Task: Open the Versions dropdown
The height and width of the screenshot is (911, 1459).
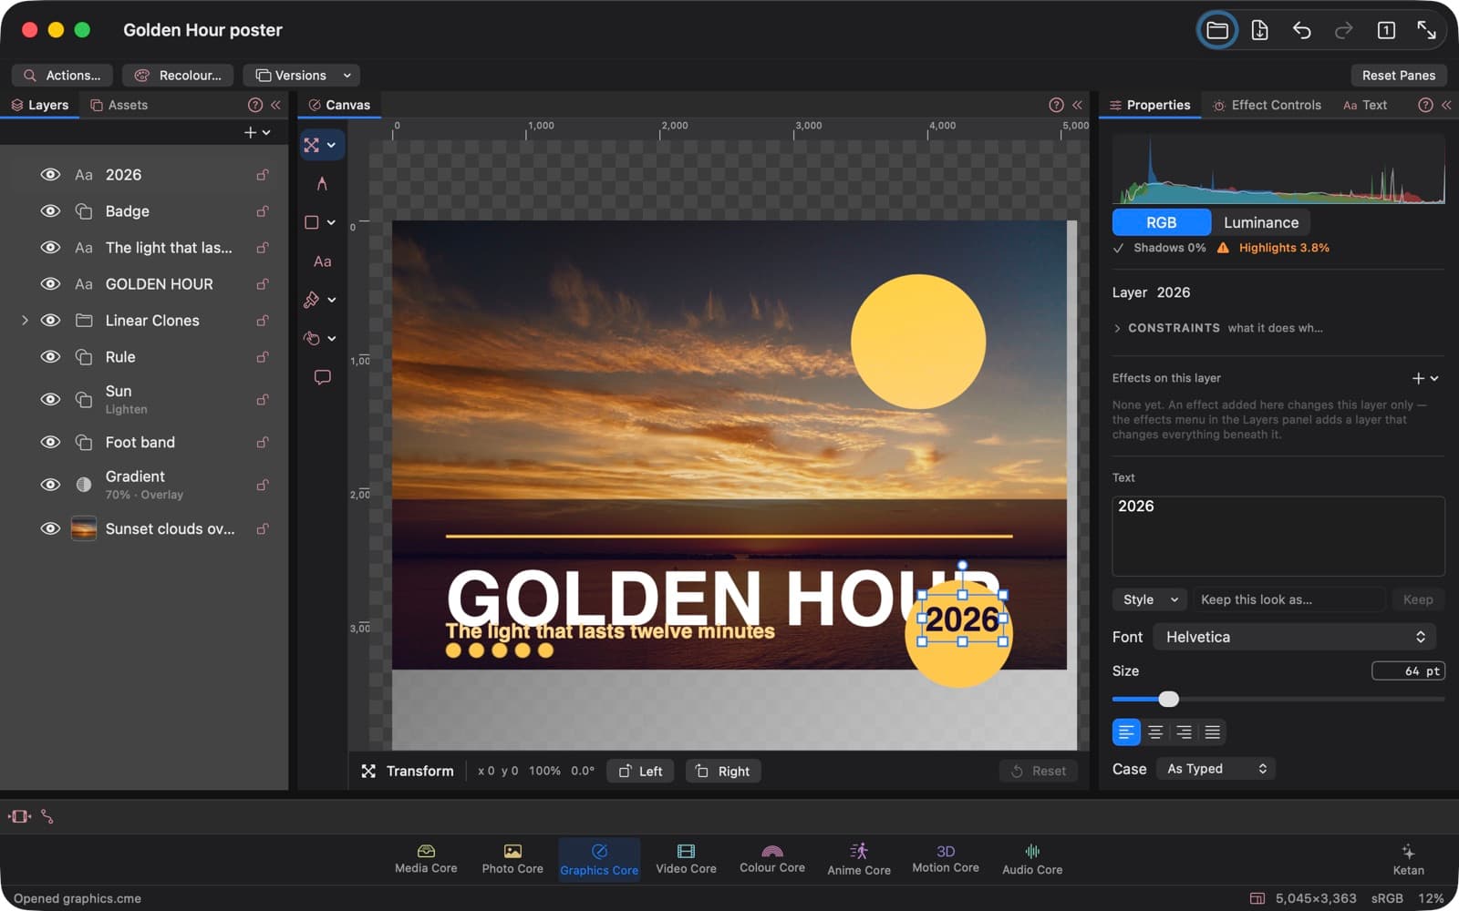Action: (x=302, y=76)
